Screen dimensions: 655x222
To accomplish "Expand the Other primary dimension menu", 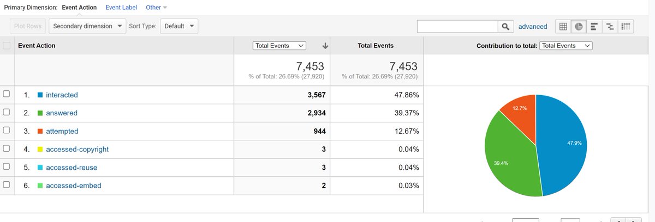I will [156, 8].
